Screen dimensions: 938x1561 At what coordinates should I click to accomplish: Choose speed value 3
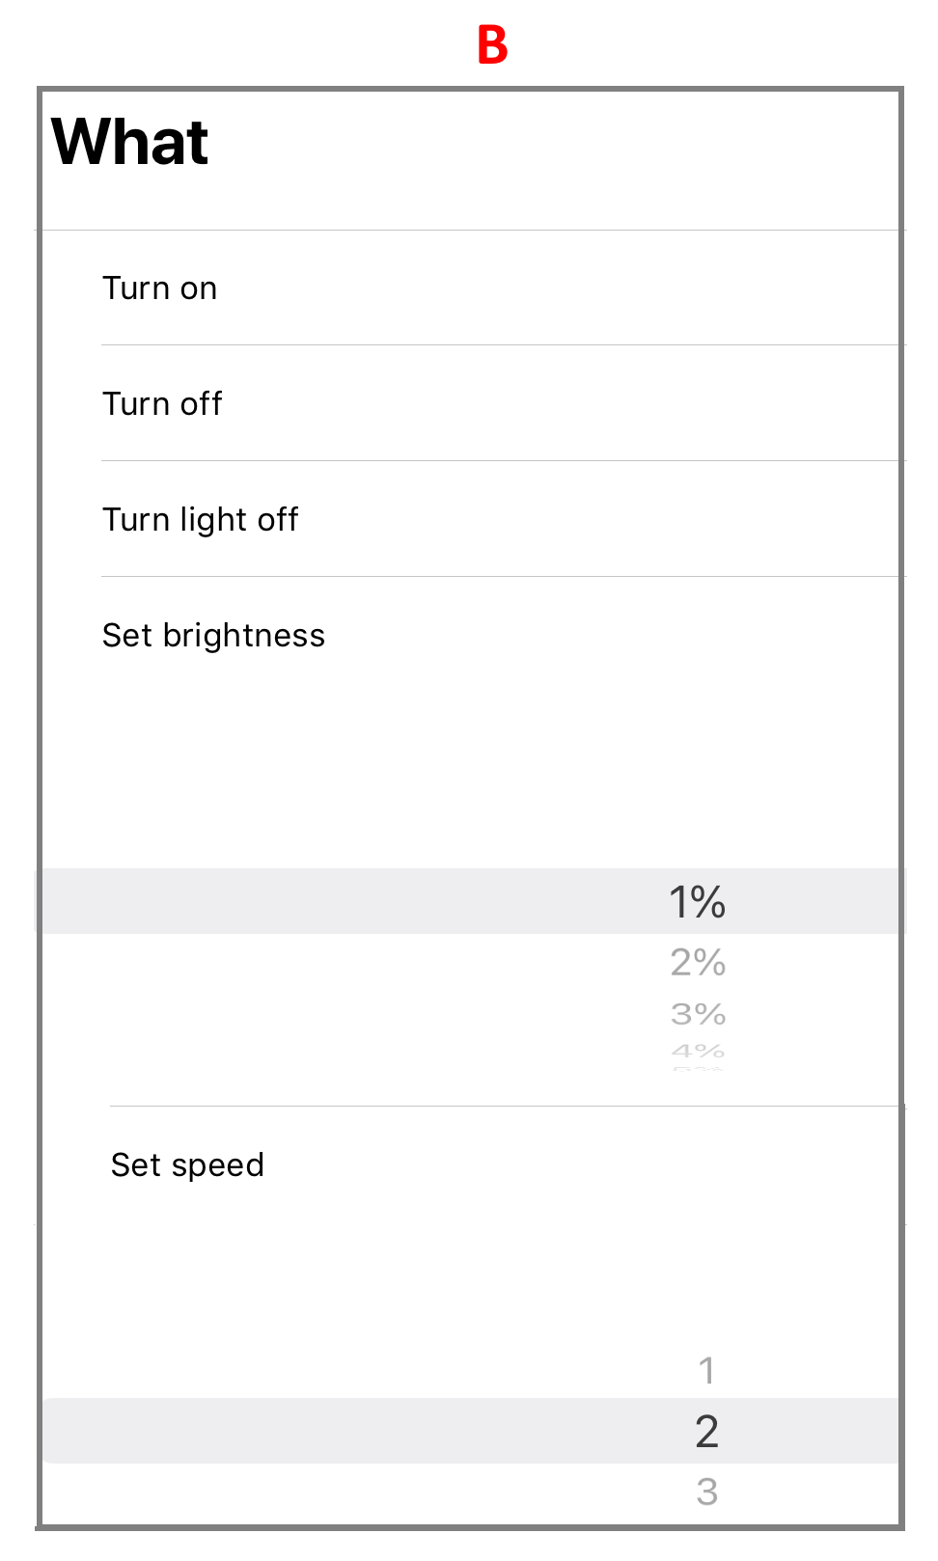[706, 1492]
